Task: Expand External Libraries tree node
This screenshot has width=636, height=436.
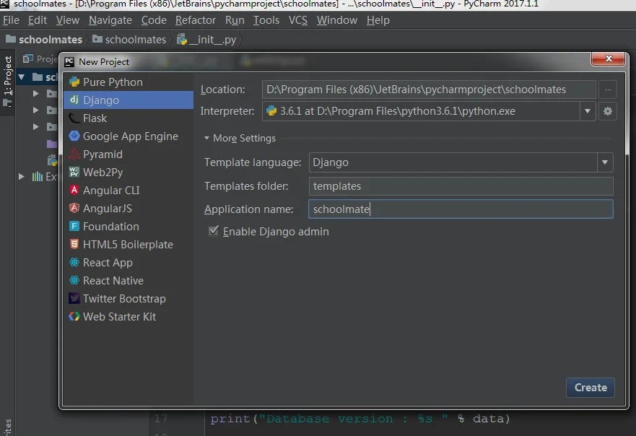Action: point(22,176)
